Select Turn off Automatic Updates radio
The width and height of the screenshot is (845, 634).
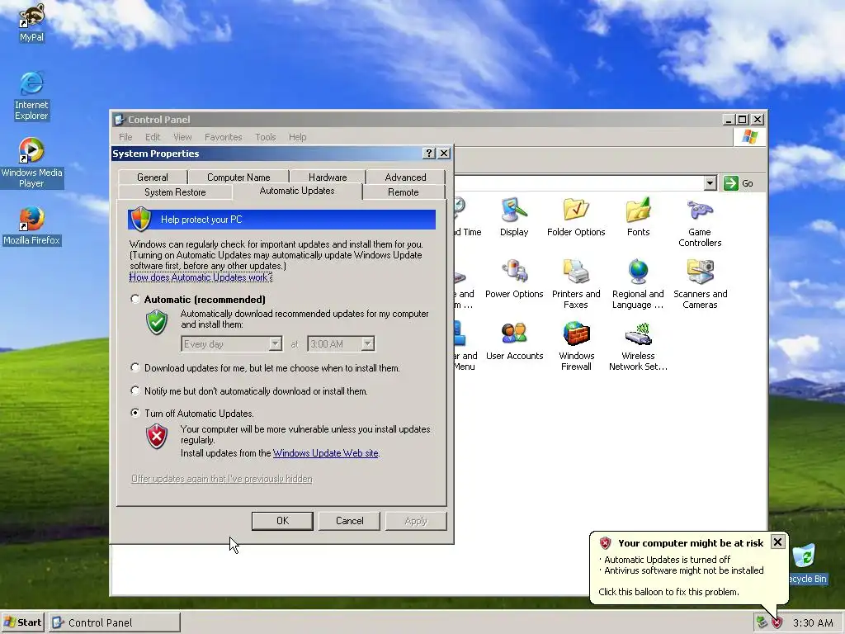point(135,413)
